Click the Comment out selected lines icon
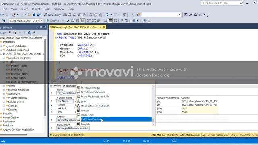 pos(122,21)
